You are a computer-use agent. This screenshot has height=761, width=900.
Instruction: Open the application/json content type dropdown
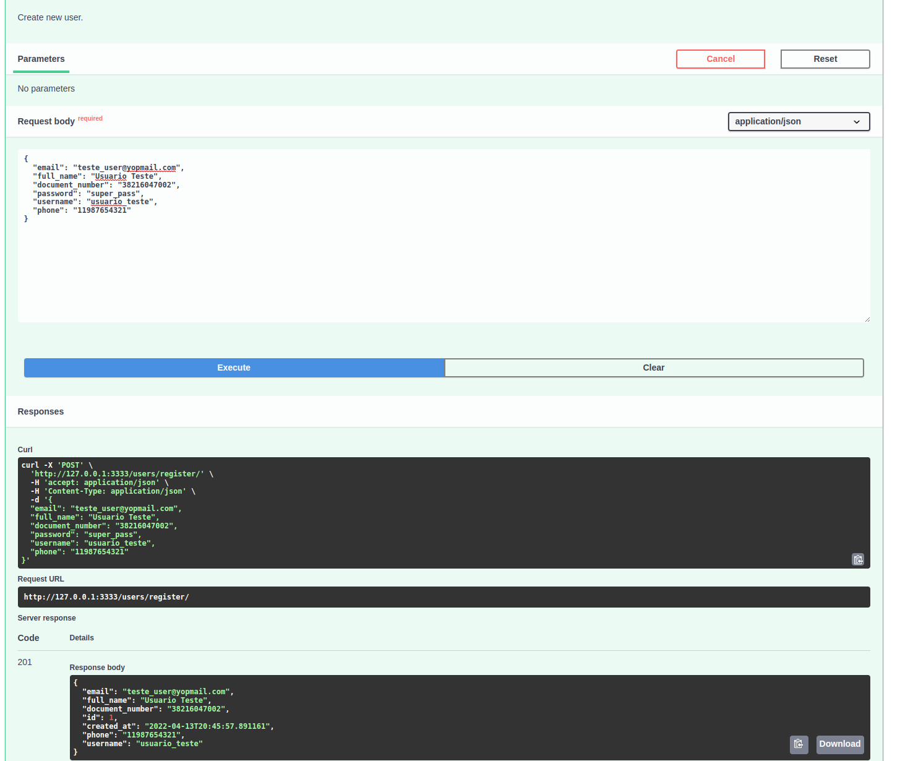pyautogui.click(x=798, y=121)
